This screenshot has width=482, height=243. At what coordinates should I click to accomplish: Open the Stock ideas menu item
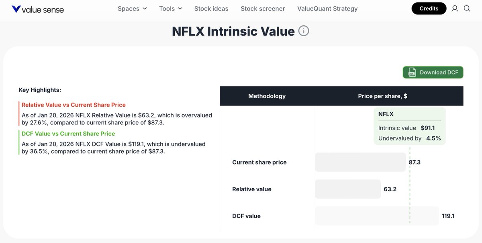coord(211,8)
